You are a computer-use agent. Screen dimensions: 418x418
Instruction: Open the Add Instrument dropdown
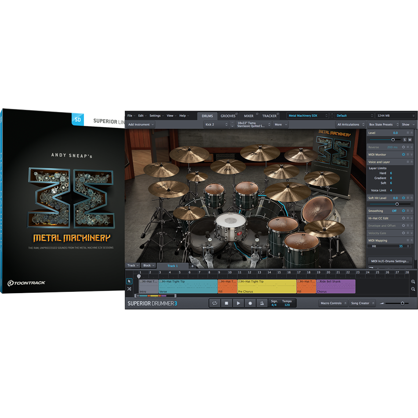coord(141,124)
